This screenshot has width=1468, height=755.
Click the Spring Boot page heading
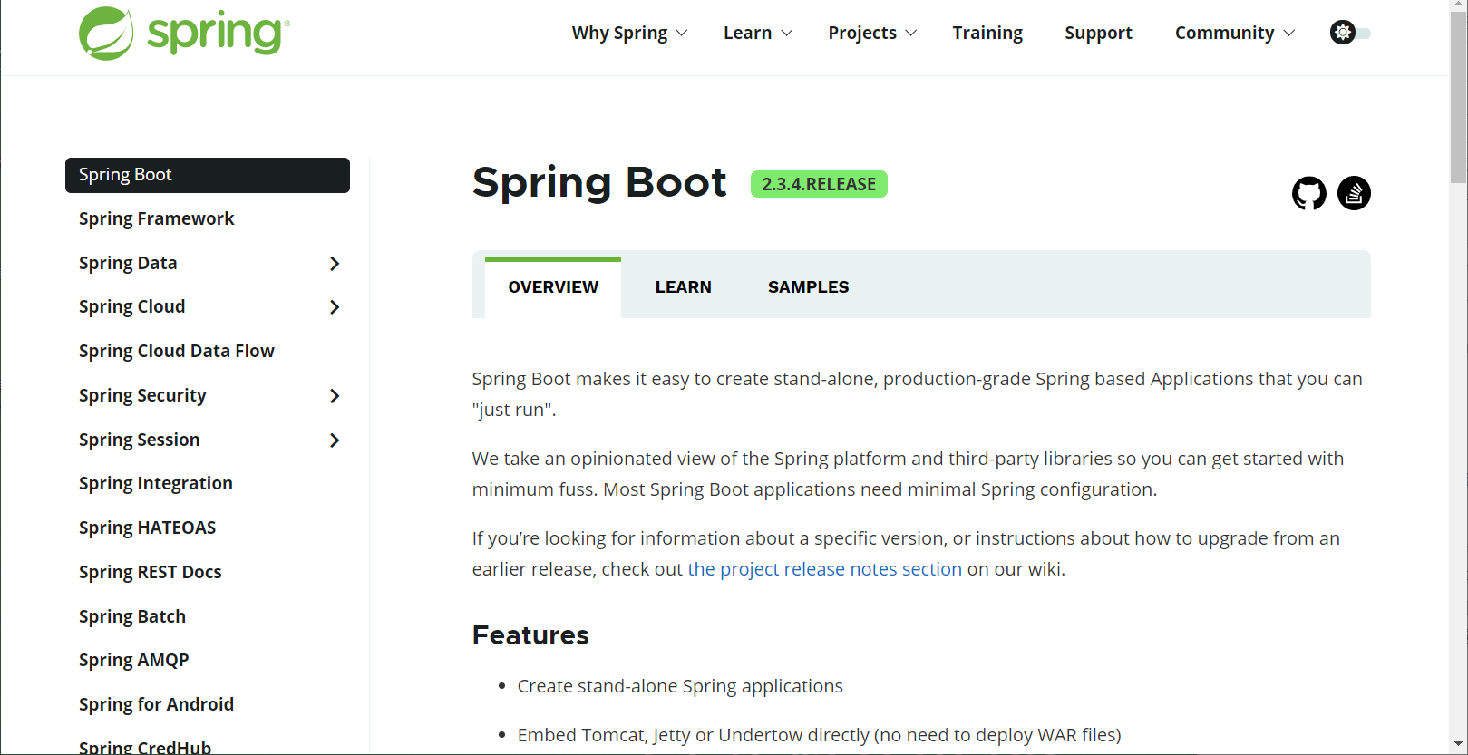pos(599,182)
